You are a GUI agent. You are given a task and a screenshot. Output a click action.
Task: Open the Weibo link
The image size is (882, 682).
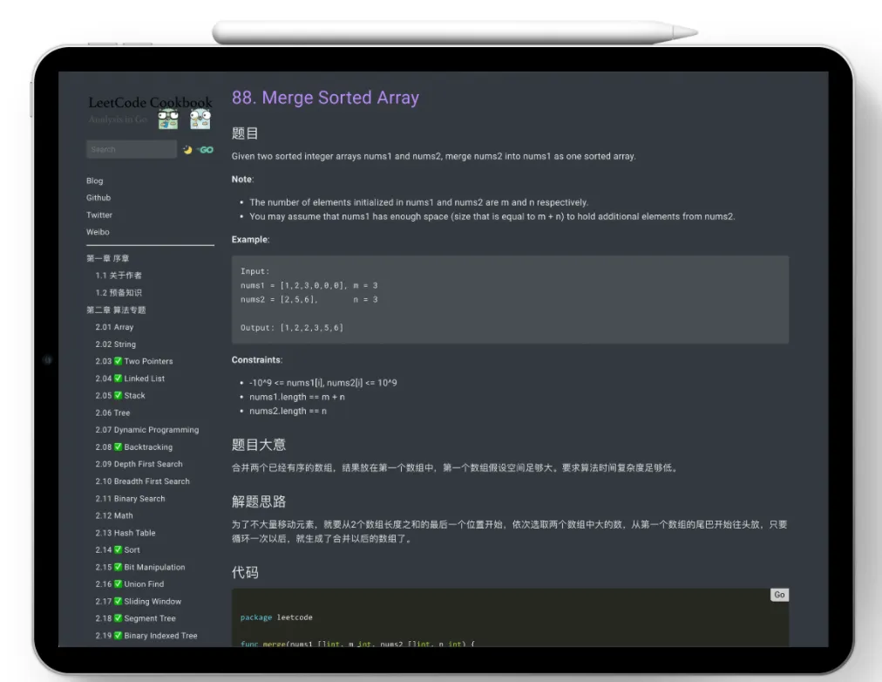(98, 232)
